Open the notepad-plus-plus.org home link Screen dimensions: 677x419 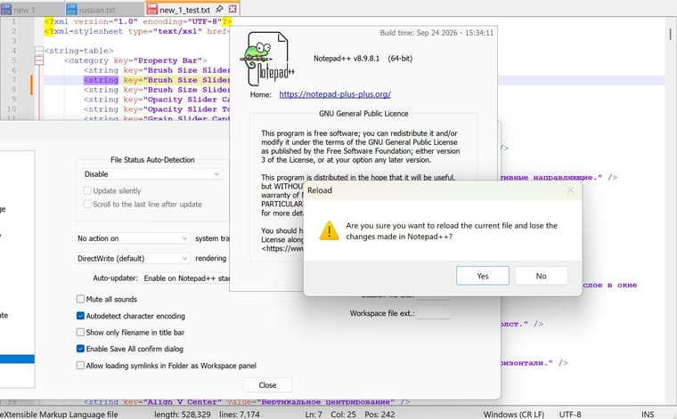tap(335, 94)
